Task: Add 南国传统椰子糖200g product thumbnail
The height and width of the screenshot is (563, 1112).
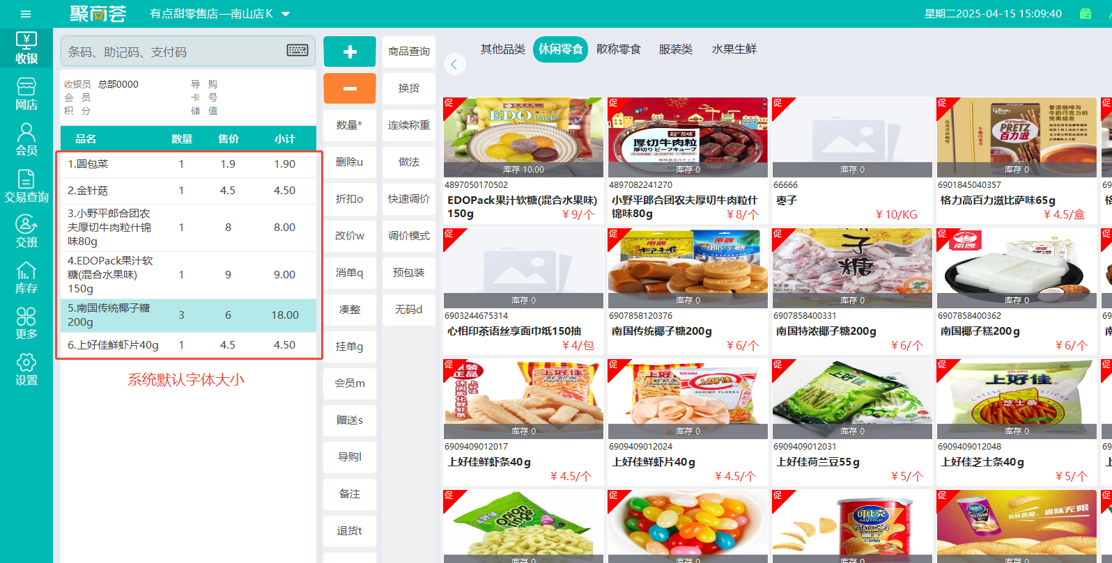Action: pyautogui.click(x=688, y=268)
